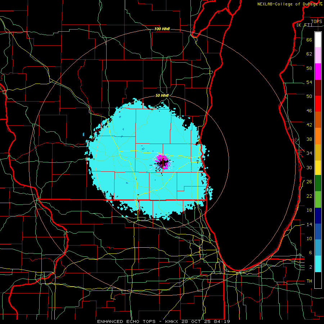The image size is (324, 324).
Task: Click the '58' legend value
Action: click(309, 68)
